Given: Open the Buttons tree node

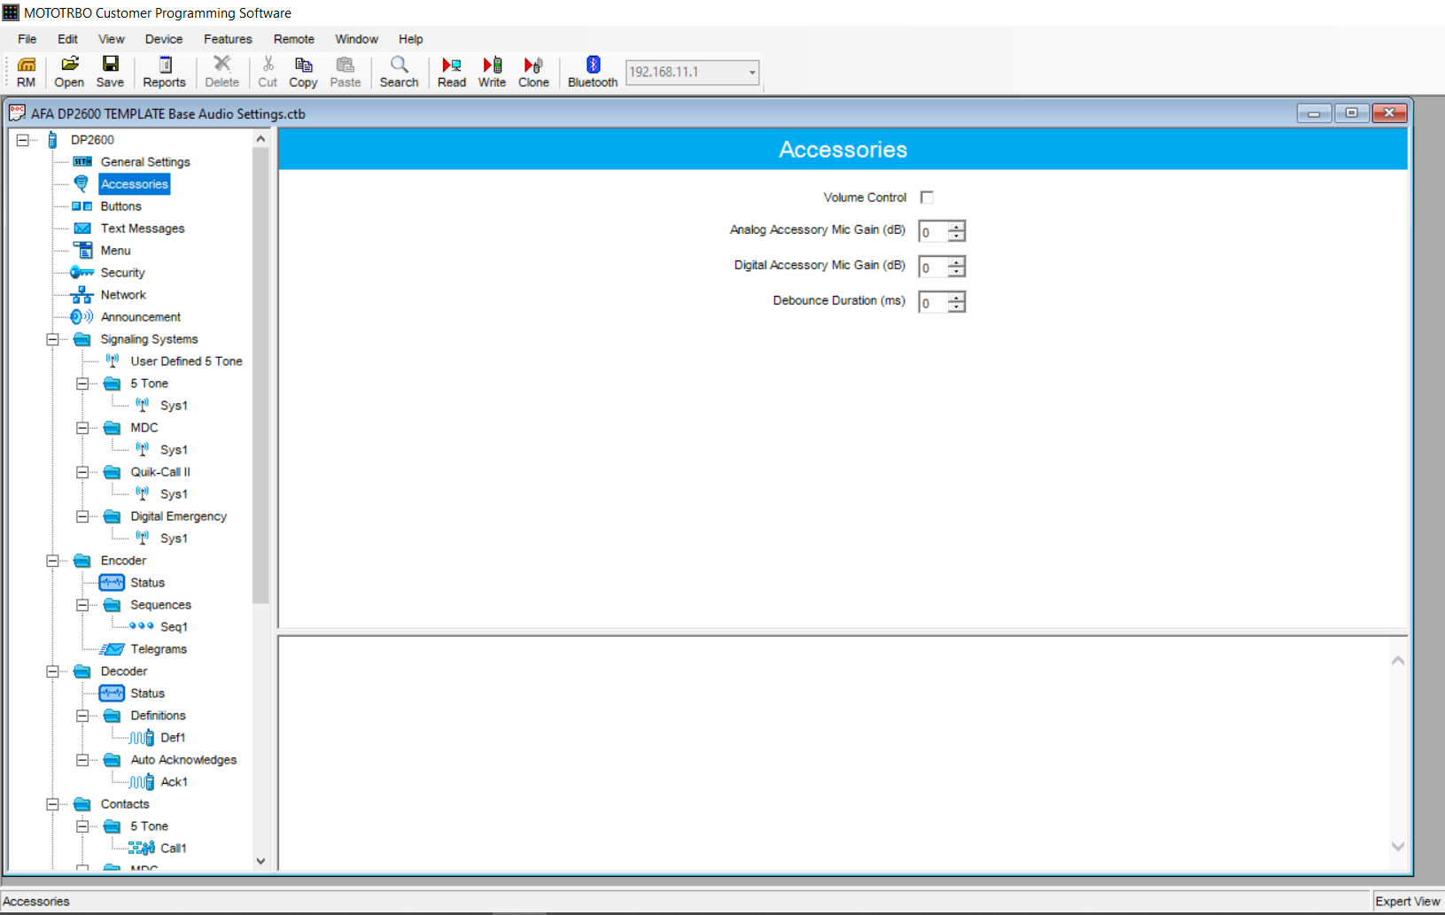Looking at the screenshot, I should click(120, 206).
